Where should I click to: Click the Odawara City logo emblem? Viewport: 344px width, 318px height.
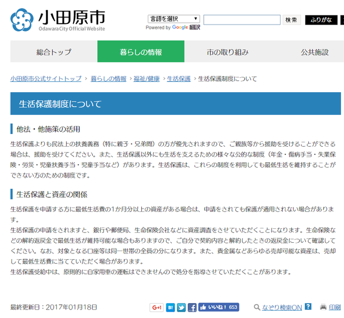click(22, 20)
